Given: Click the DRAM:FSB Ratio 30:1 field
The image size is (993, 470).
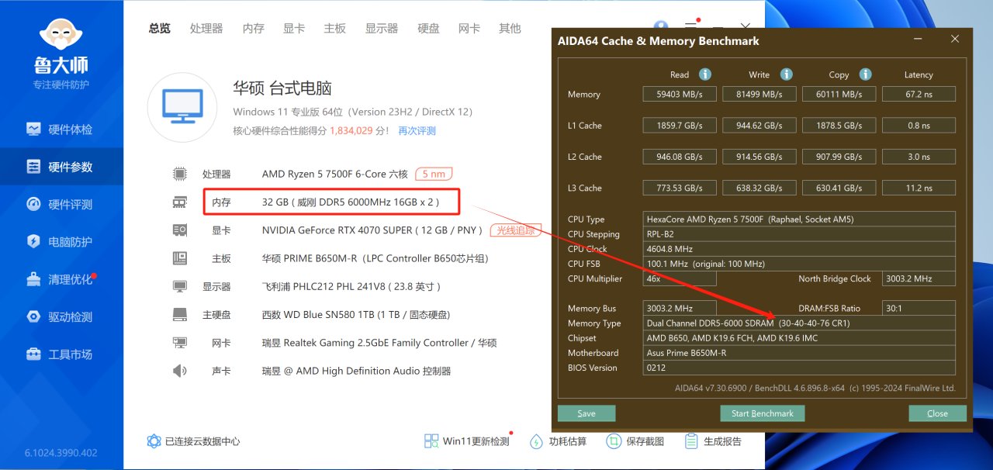Looking at the screenshot, I should click(919, 308).
